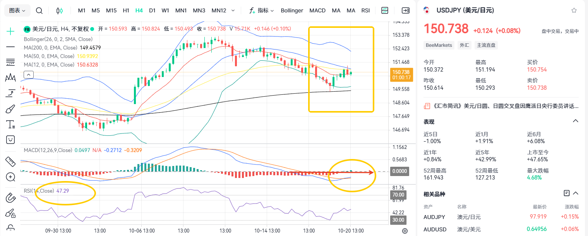Select the brush drawing tool
This screenshot has height=236, width=588.
tap(10, 109)
